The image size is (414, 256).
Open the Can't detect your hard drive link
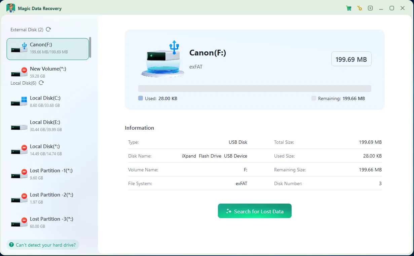43,245
